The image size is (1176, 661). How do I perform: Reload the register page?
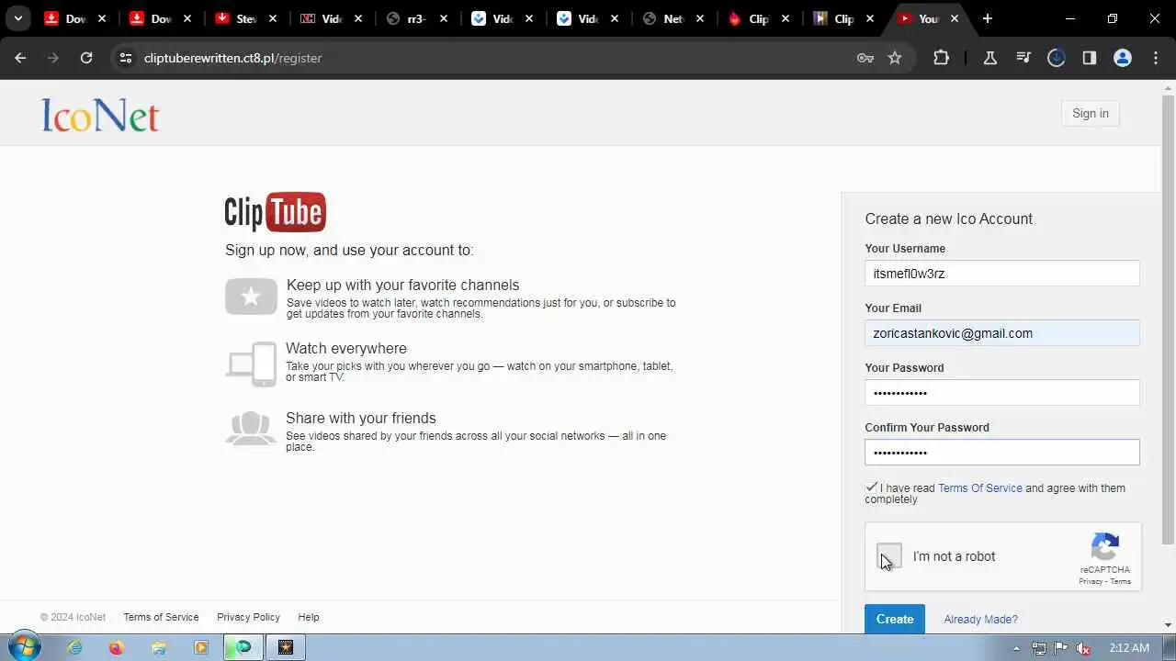click(x=86, y=58)
